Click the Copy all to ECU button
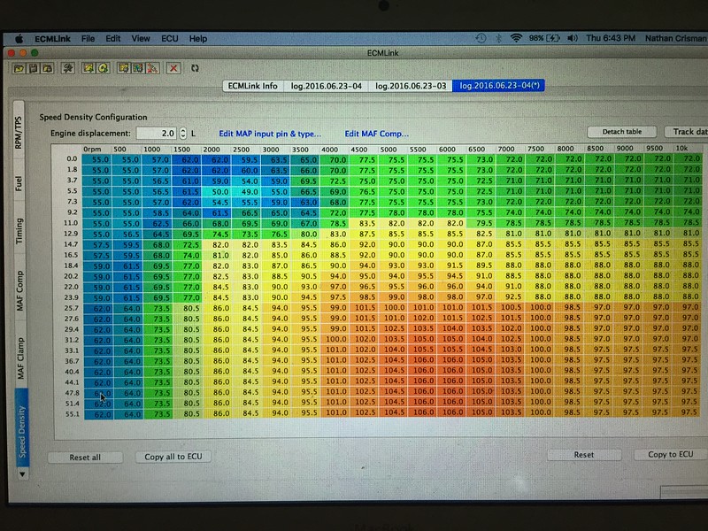 173,457
